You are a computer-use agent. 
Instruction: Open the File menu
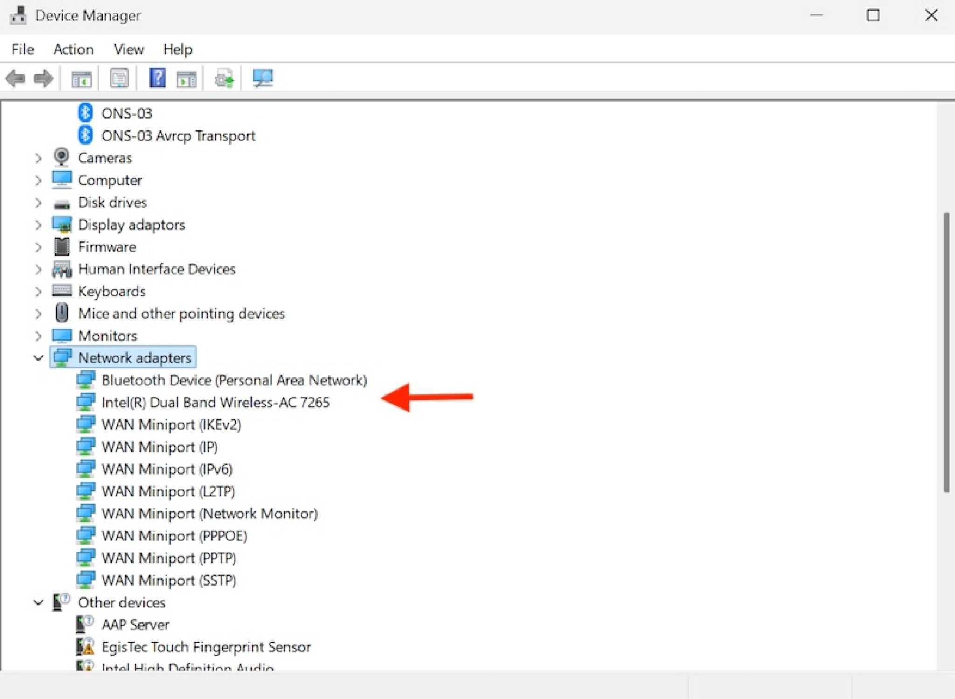pyautogui.click(x=22, y=49)
